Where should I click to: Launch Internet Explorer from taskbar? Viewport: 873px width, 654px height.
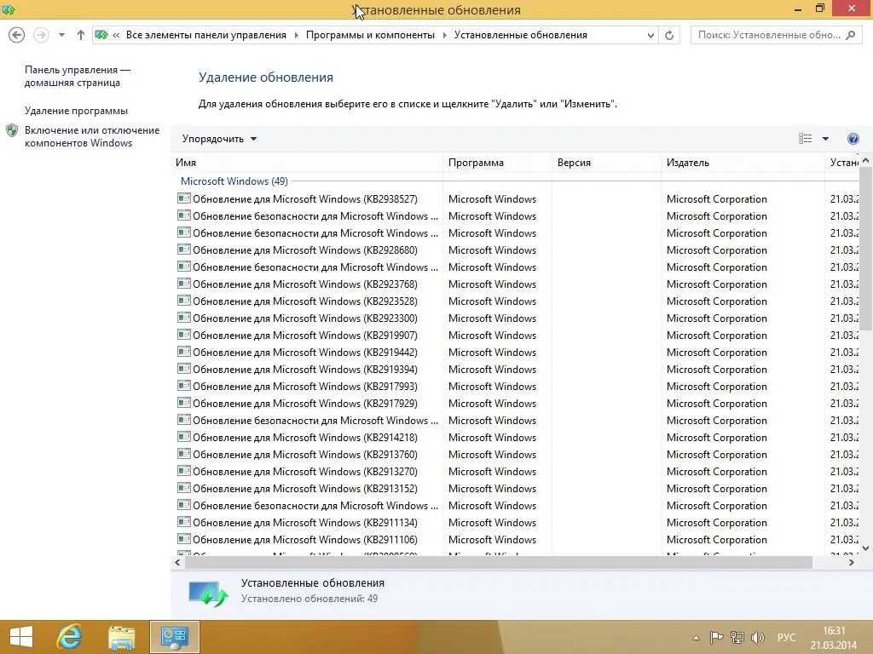[x=70, y=637]
